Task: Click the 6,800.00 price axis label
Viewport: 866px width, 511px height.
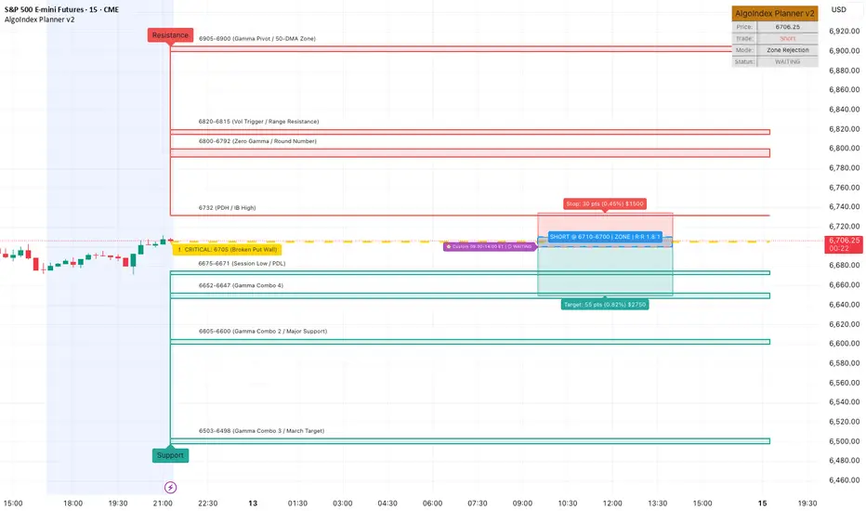Action: 844,148
